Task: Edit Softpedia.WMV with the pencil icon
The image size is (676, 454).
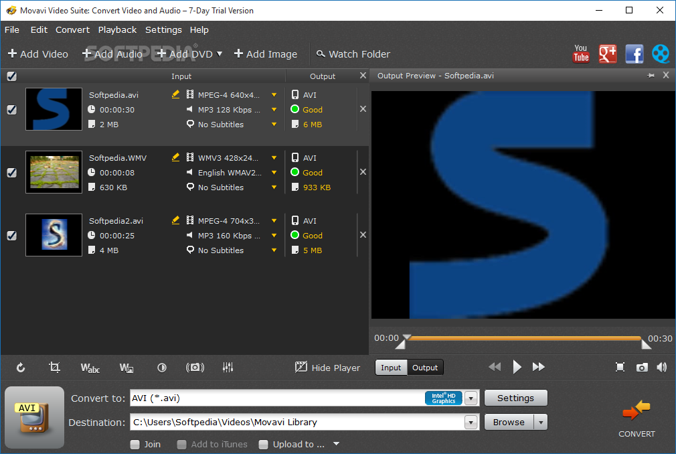Action: tap(175, 157)
